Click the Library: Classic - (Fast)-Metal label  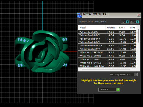pos(93,22)
